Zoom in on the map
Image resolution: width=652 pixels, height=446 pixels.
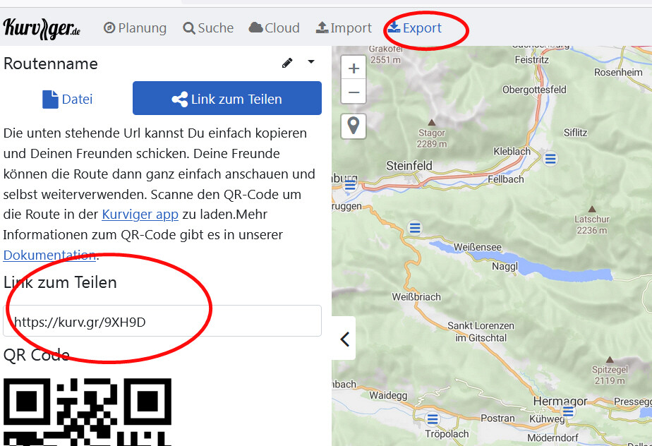point(354,69)
